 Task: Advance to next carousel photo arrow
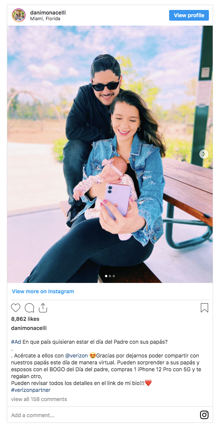point(204,154)
